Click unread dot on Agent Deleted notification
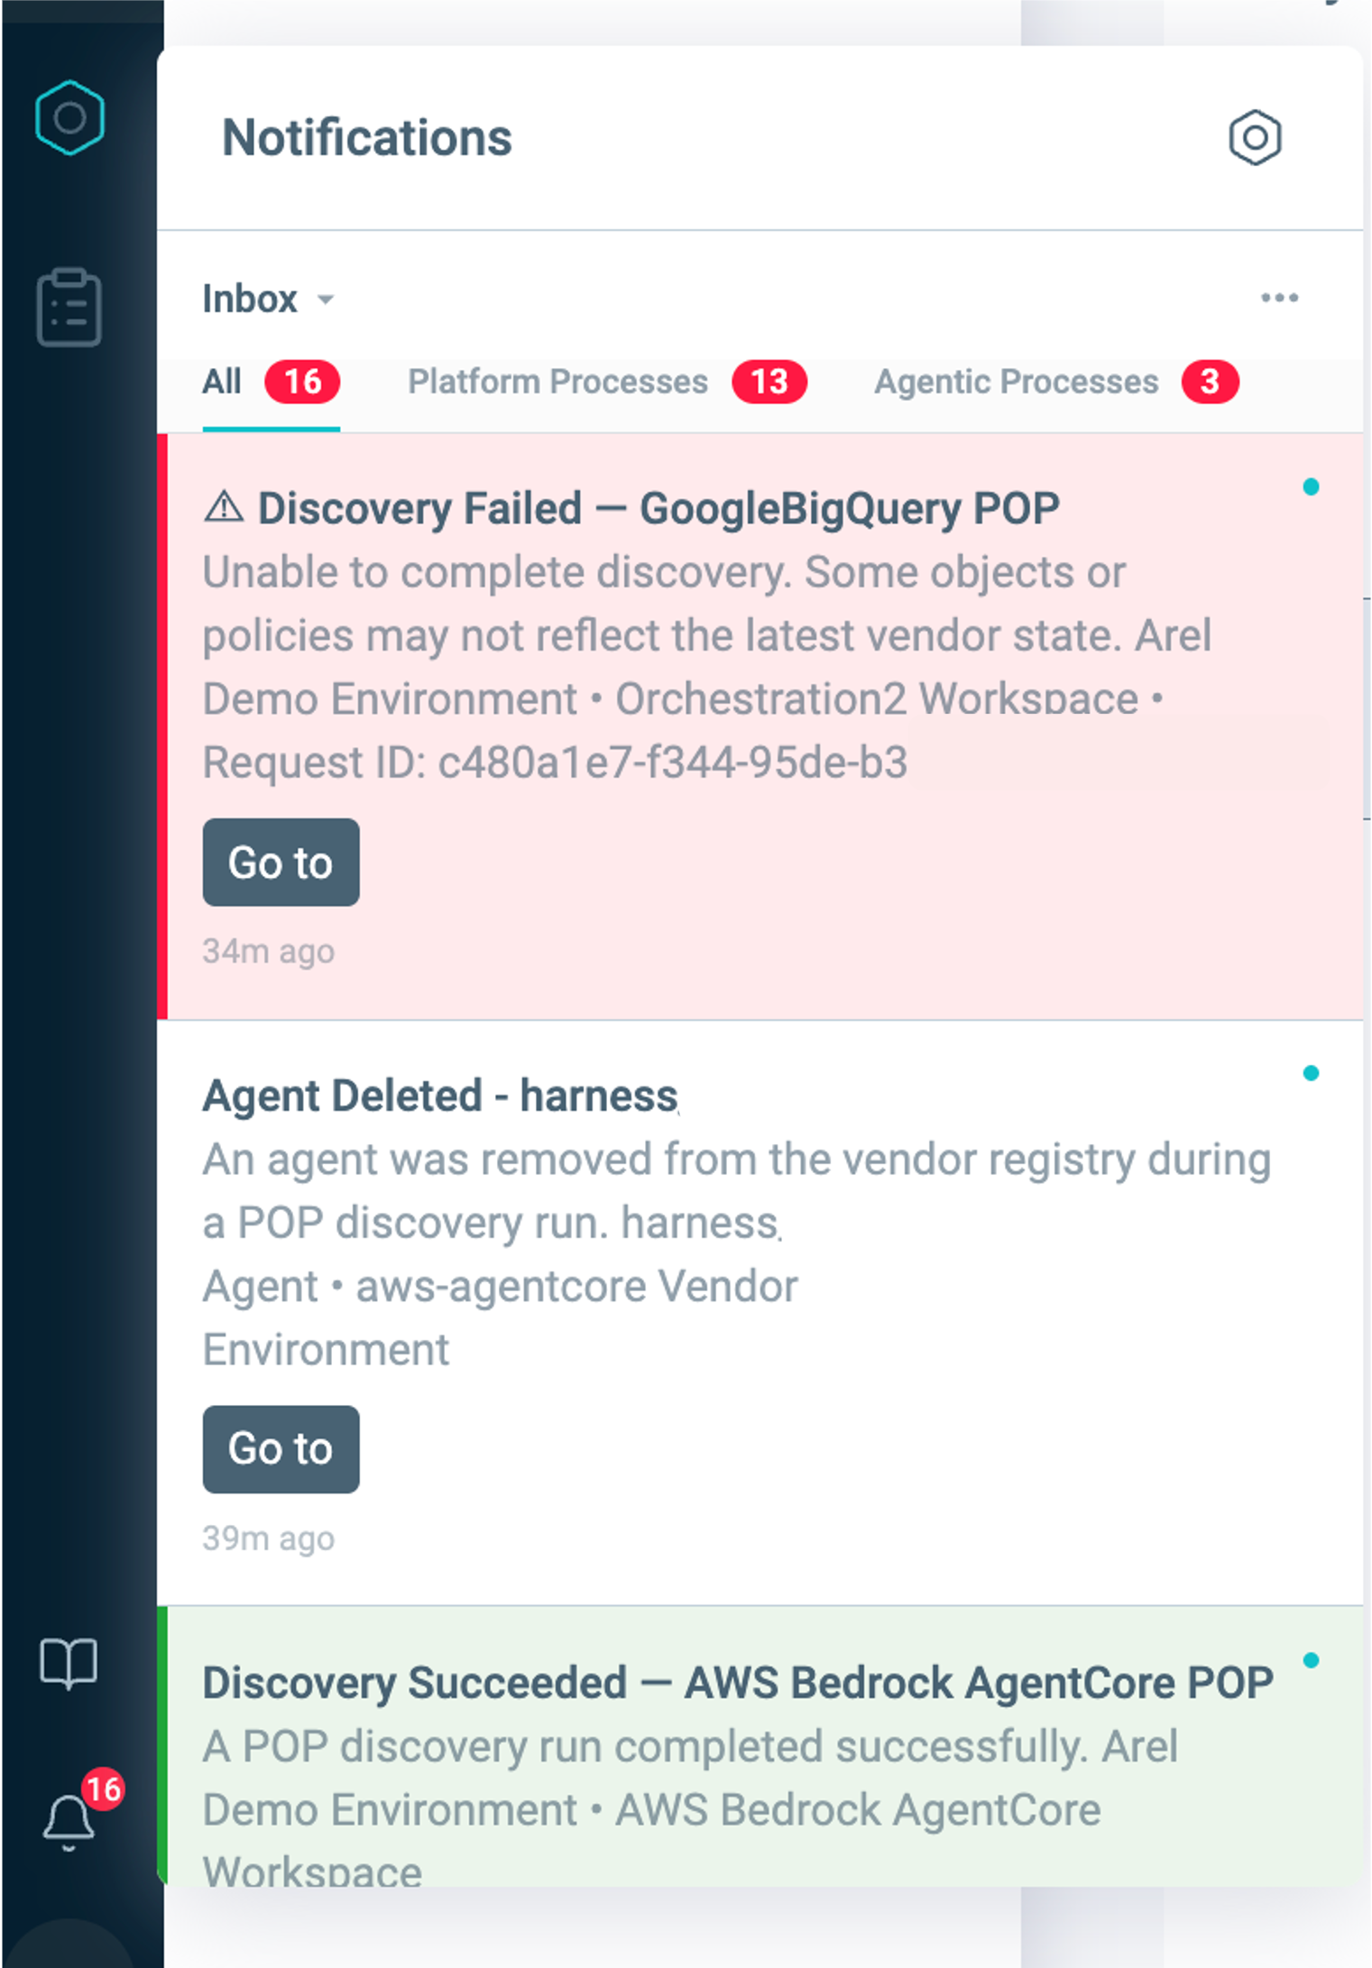The width and height of the screenshot is (1372, 1968). point(1311,1073)
